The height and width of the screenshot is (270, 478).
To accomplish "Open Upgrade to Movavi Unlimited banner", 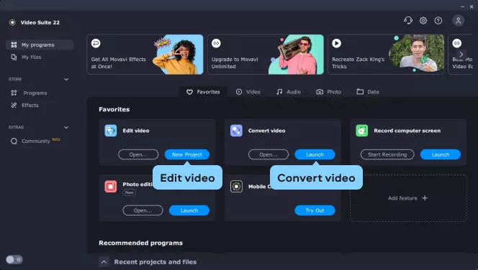I will click(266, 55).
